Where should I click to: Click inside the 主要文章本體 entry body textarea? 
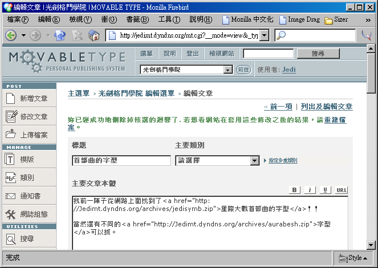click(x=210, y=223)
